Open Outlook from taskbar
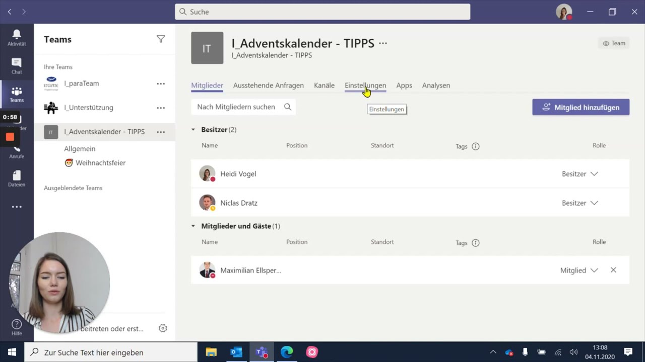This screenshot has height=362, width=645. point(236,352)
